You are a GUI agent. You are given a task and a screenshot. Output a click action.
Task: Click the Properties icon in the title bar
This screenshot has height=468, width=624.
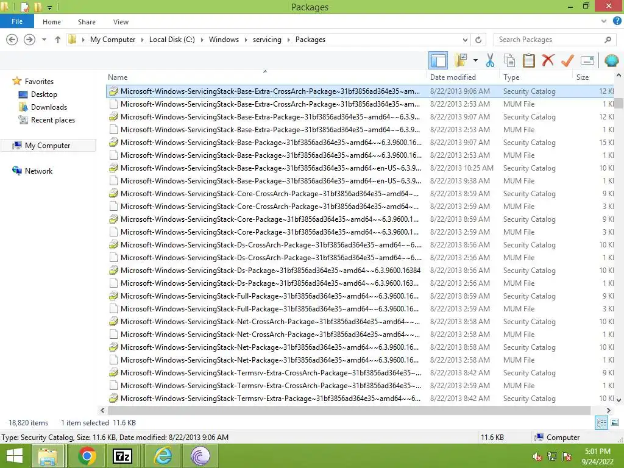pos(24,7)
